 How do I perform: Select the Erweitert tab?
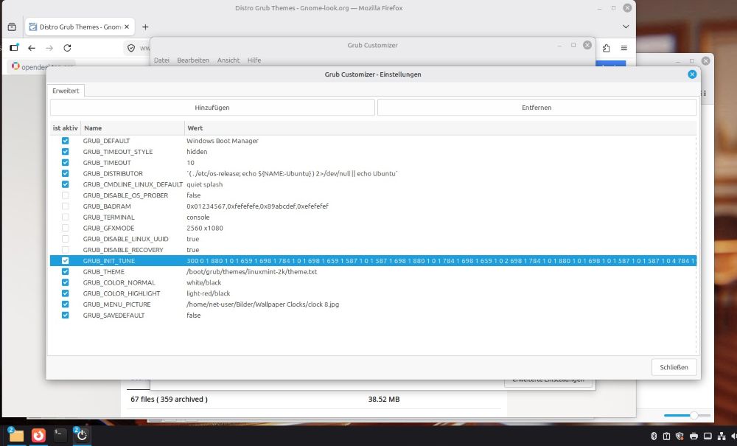(66, 91)
